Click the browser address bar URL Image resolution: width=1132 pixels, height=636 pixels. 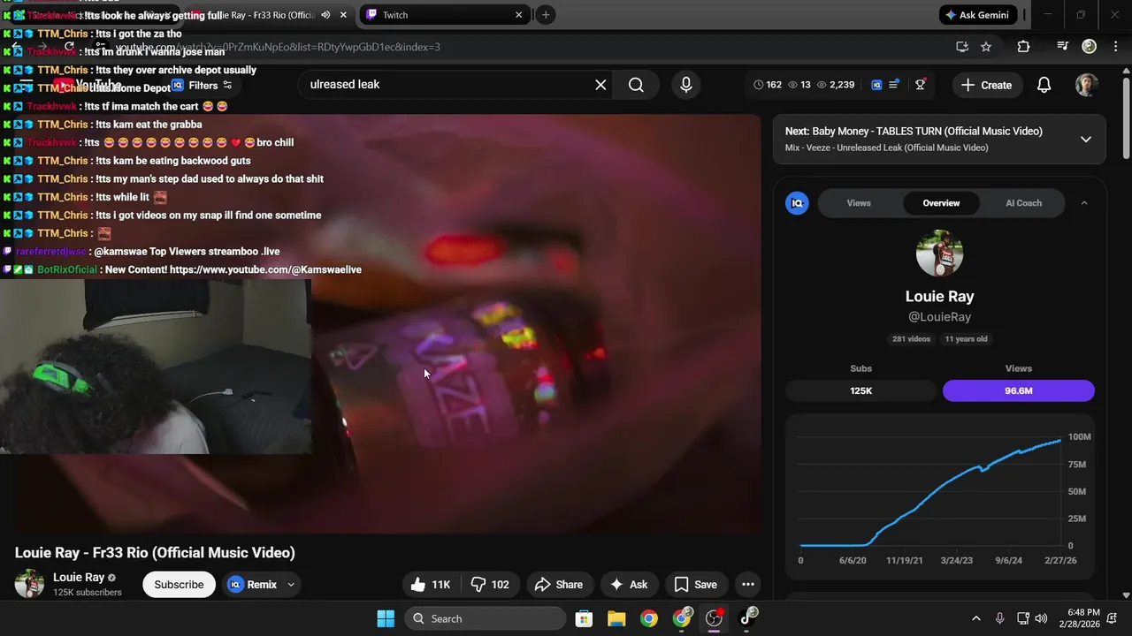pos(277,47)
